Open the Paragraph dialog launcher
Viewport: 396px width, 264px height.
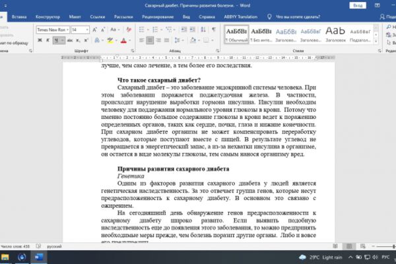click(217, 51)
